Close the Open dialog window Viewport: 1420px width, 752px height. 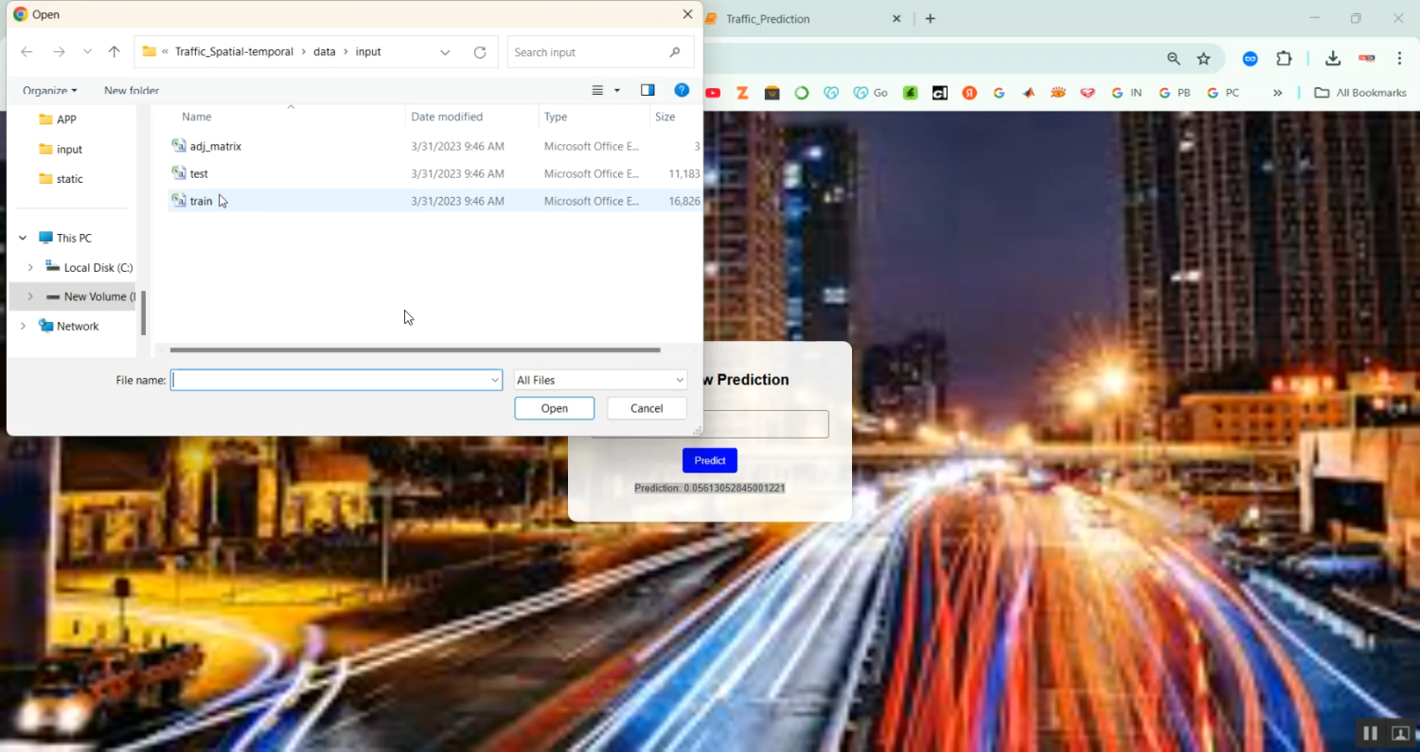pos(687,14)
